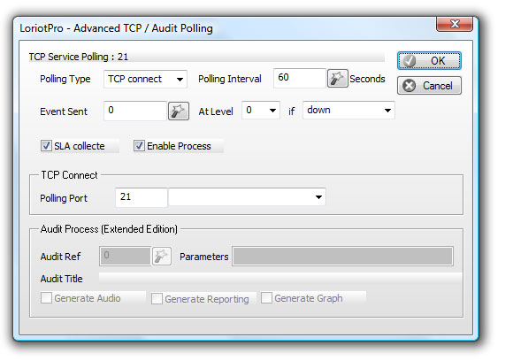
Task: Click into the Polling Port number field
Action: coord(142,197)
